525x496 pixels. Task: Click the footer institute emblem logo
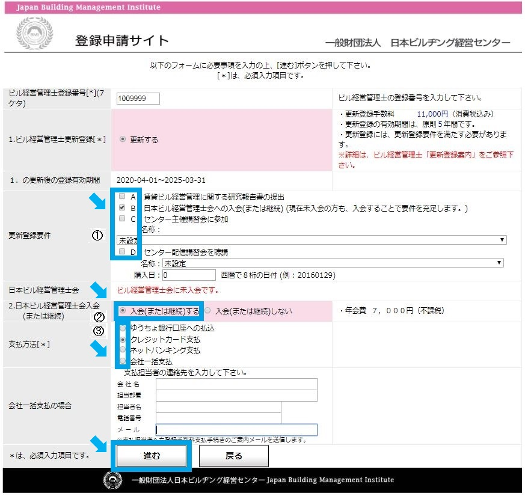(x=112, y=480)
